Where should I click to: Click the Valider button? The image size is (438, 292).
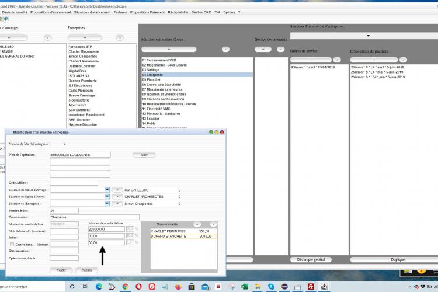coord(61,270)
